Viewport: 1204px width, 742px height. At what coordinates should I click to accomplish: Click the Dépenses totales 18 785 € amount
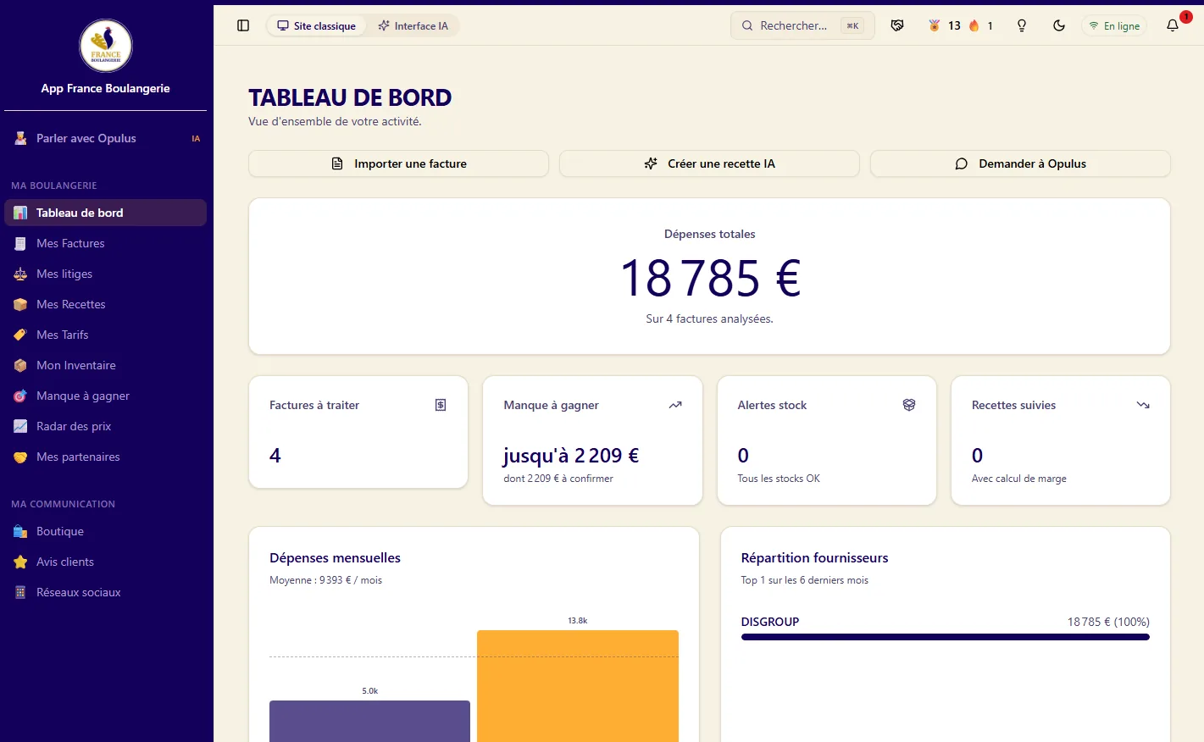(710, 278)
